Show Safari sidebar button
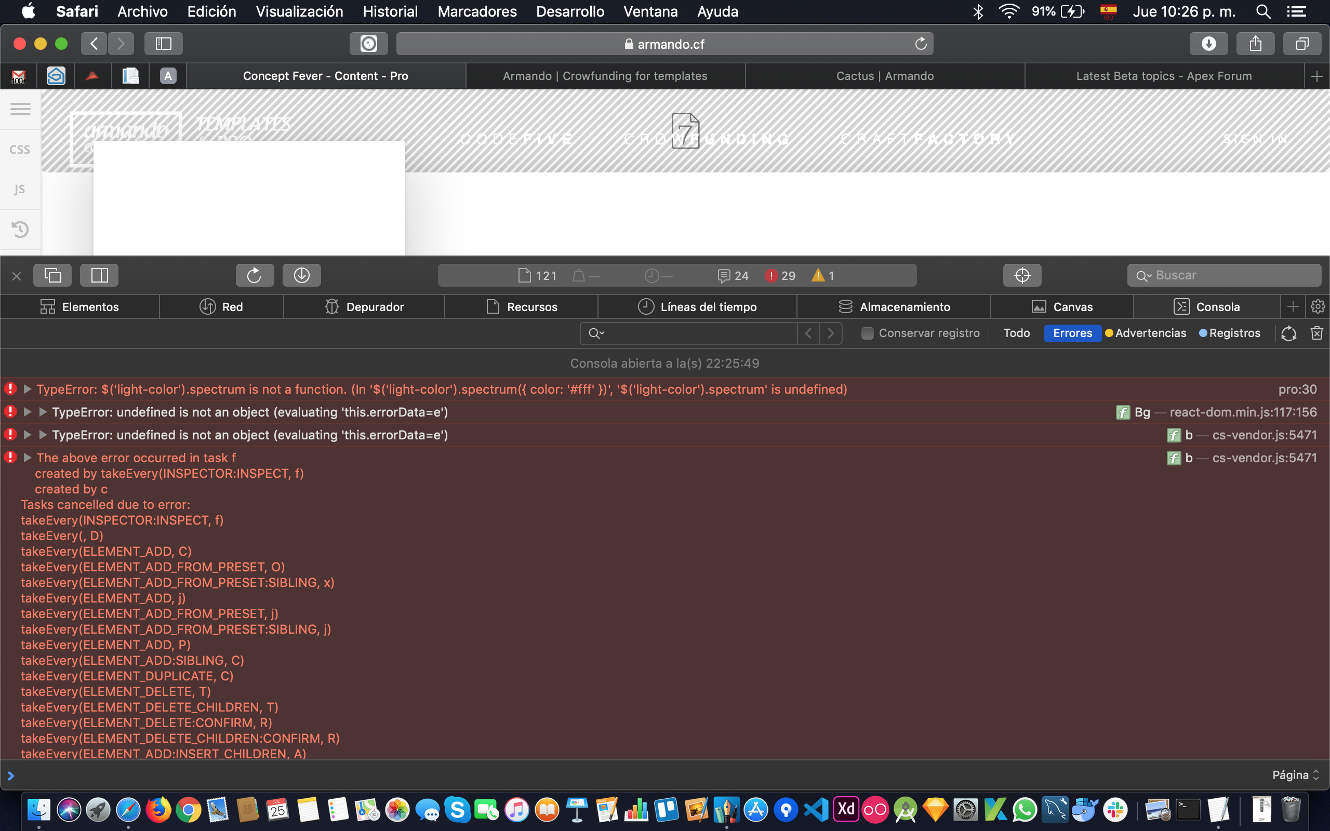Screen dimensions: 1330x831 [163, 44]
